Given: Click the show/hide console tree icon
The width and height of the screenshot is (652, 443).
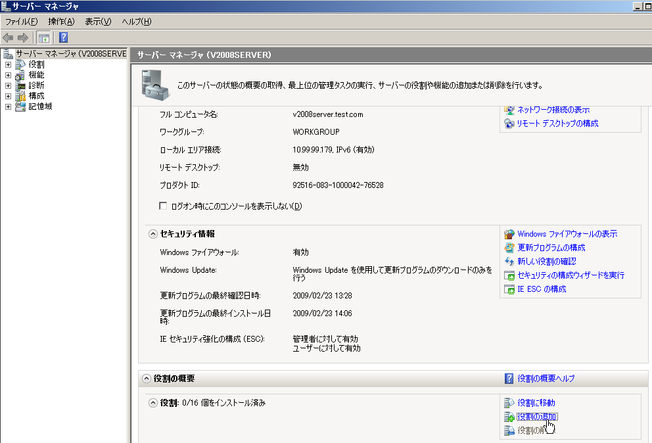Looking at the screenshot, I should (44, 37).
